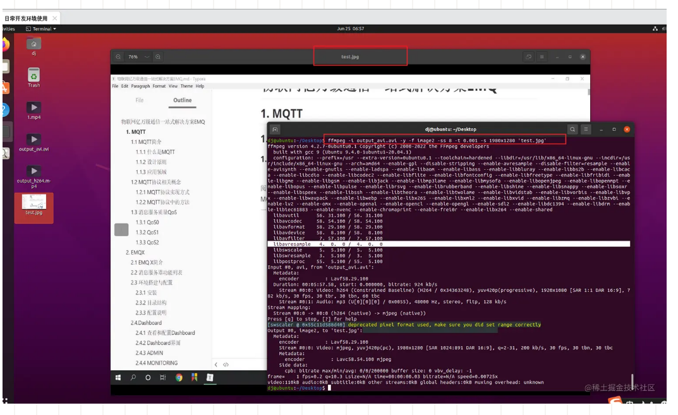Click the terminal window scrollbar

click(631, 253)
